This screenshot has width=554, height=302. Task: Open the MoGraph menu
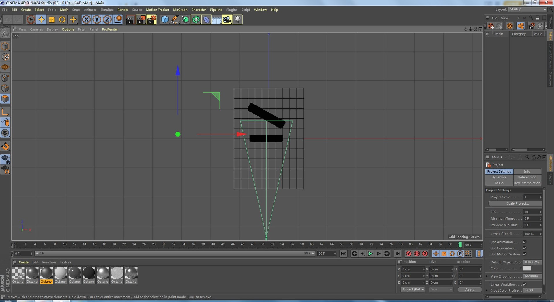pos(180,10)
